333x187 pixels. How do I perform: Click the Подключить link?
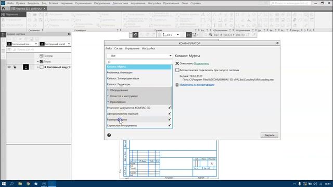pyautogui.click(x=201, y=63)
